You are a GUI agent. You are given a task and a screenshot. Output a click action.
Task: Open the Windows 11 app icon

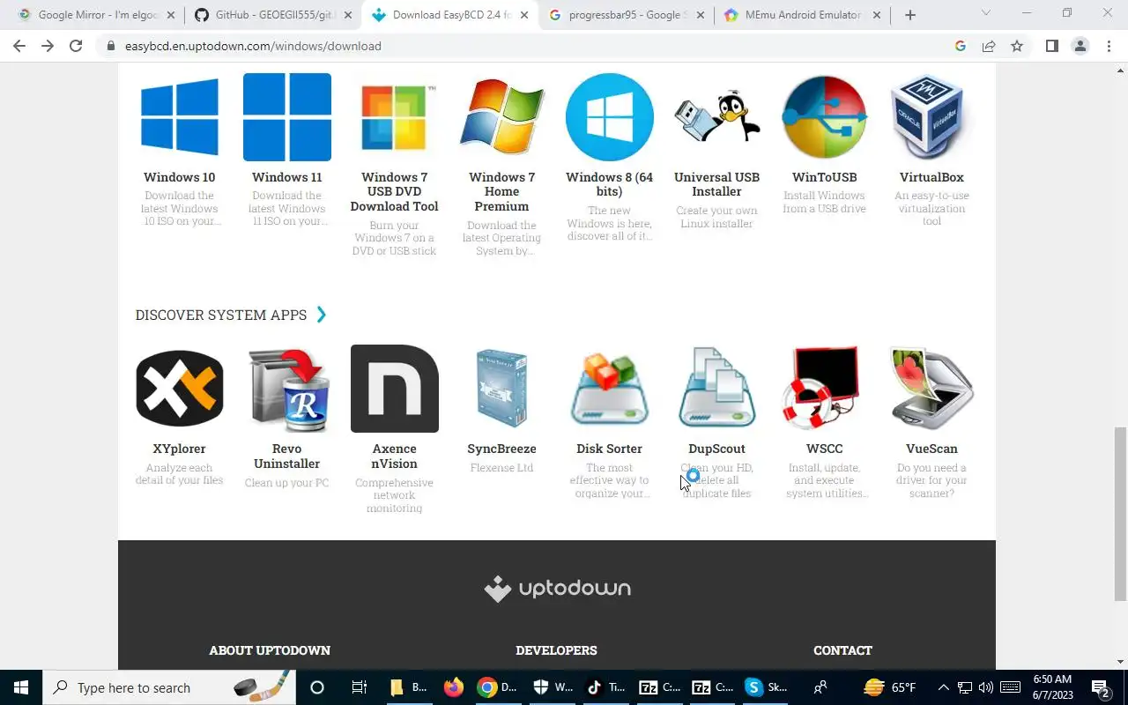pyautogui.click(x=287, y=117)
